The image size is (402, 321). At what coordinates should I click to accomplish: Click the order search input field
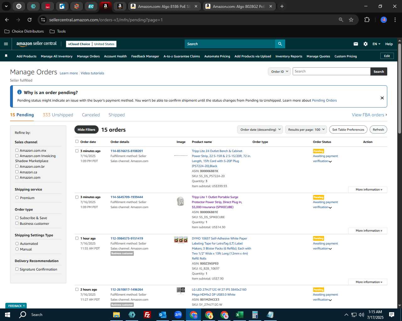[331, 71]
